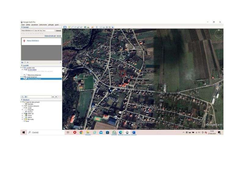Adjust the transparency slider below Places list
The height and width of the screenshot is (173, 244).
coord(40,97)
